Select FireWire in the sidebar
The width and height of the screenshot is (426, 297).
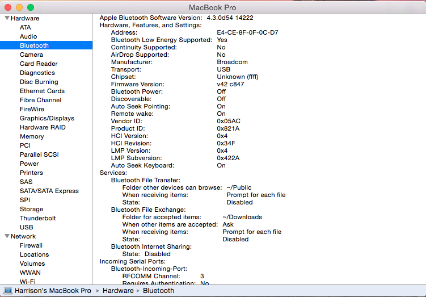pyautogui.click(x=32, y=109)
